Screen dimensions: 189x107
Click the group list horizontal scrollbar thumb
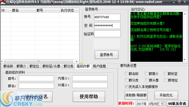pos(38,61)
